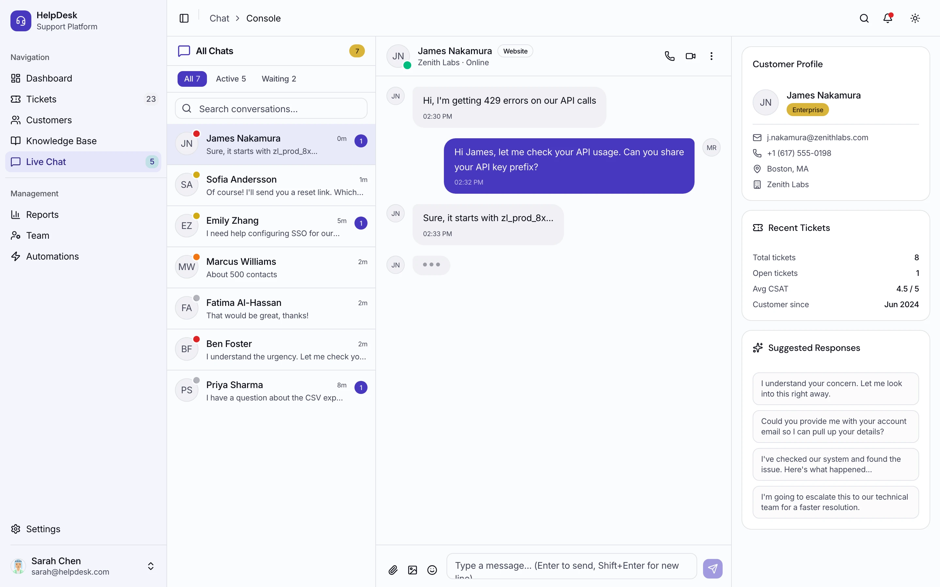Click the Website channel badge
Image resolution: width=940 pixels, height=587 pixels.
pyautogui.click(x=515, y=51)
